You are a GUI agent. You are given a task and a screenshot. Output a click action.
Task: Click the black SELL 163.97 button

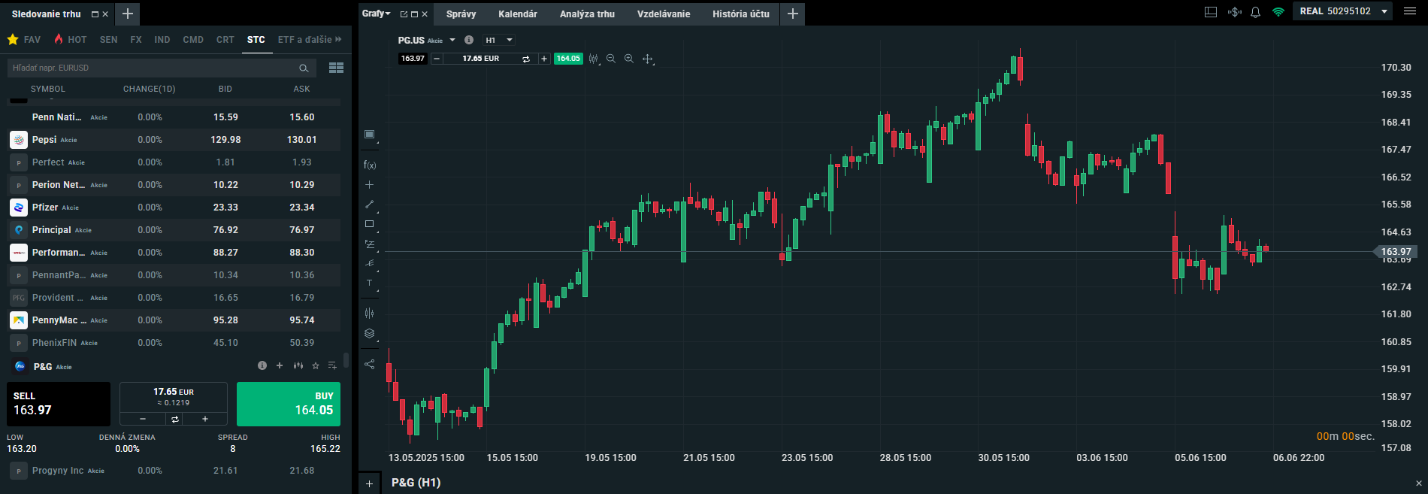tap(59, 404)
